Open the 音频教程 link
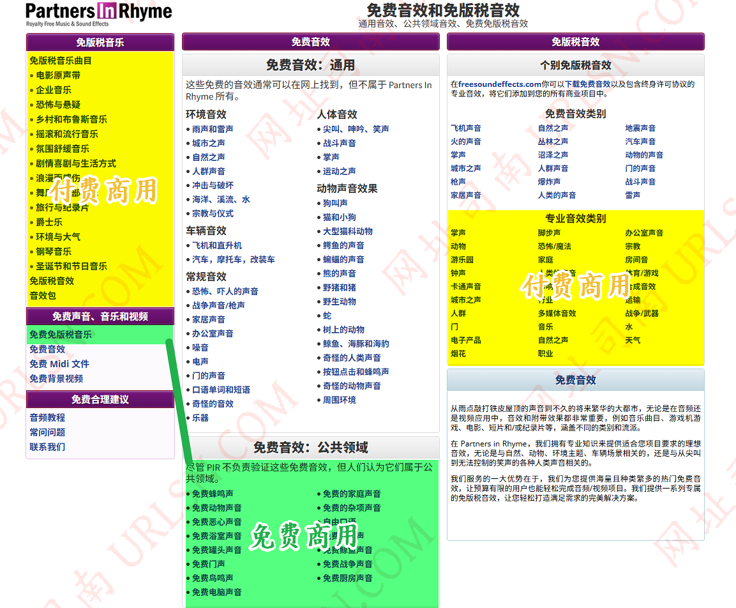This screenshot has width=736, height=608. click(47, 418)
